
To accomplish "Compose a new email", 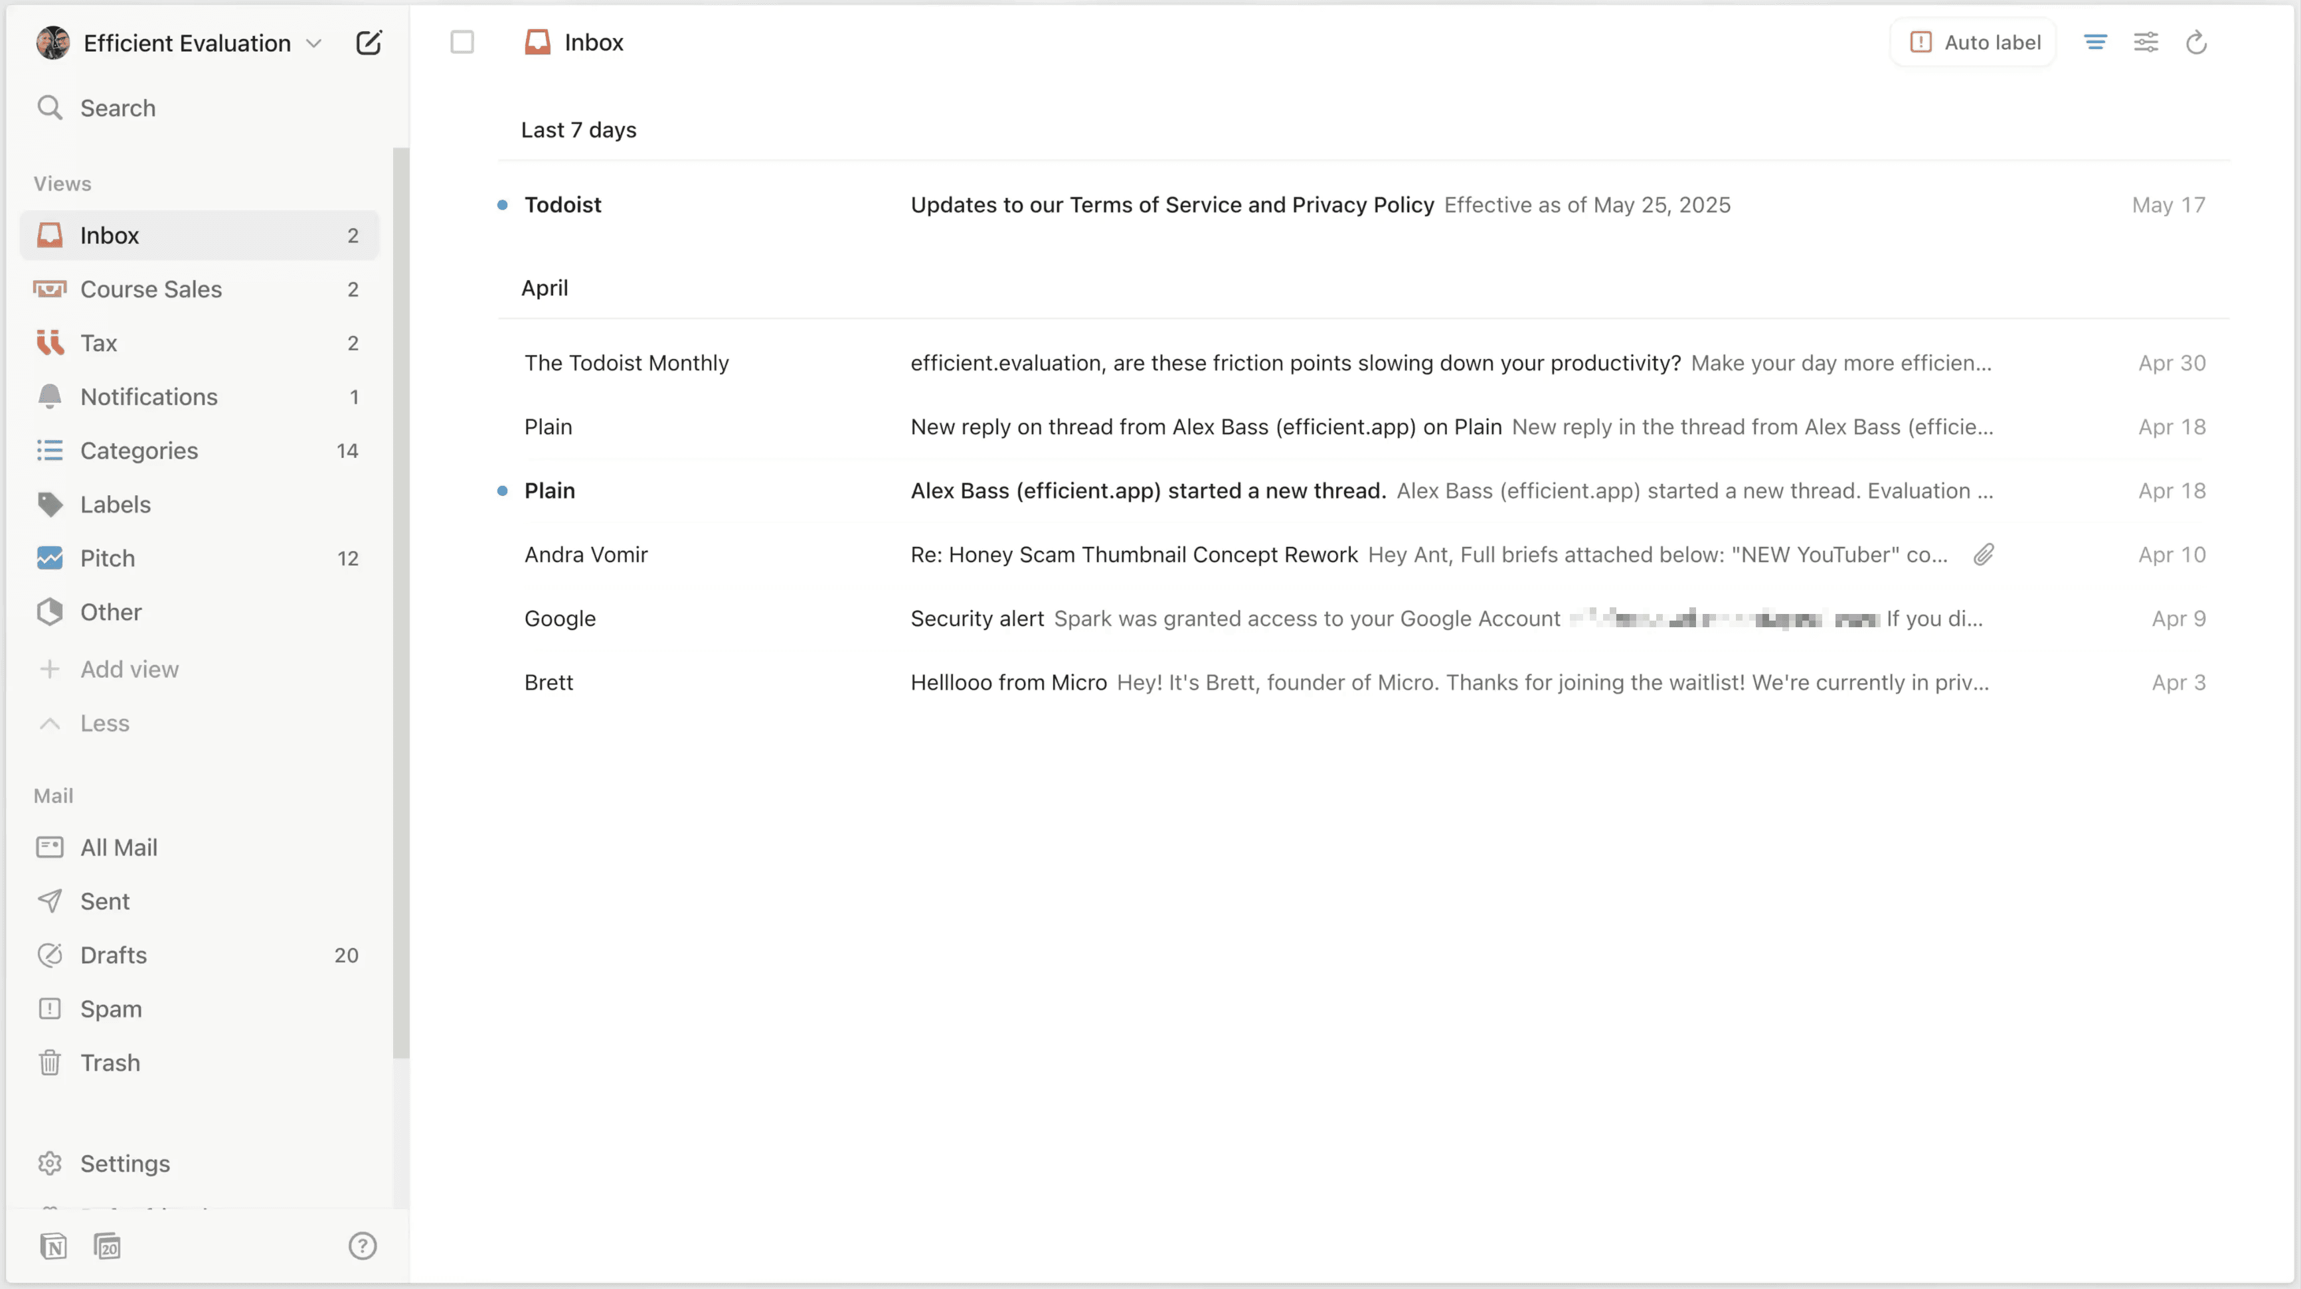I will [369, 42].
